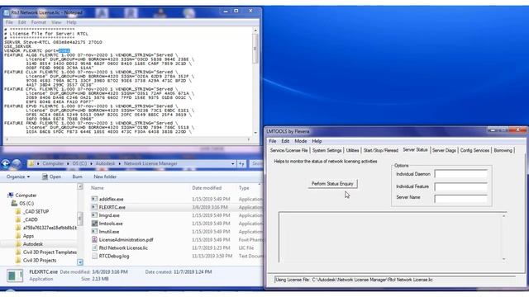Click OS (C:) drive icon in tree
Image resolution: width=529 pixels, height=297 pixels.
[x=14, y=203]
